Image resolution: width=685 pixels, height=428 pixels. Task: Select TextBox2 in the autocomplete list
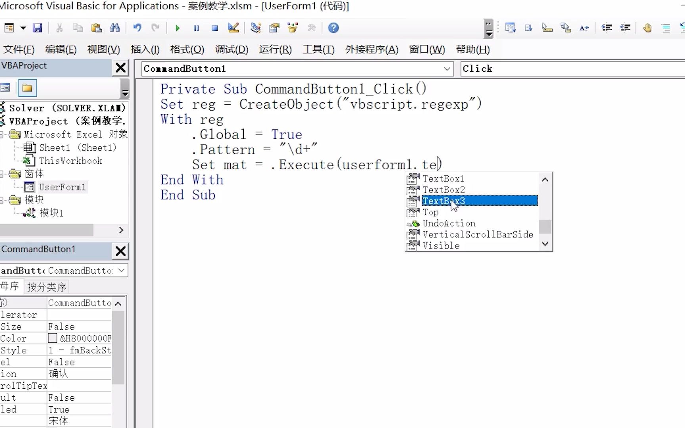(x=444, y=190)
